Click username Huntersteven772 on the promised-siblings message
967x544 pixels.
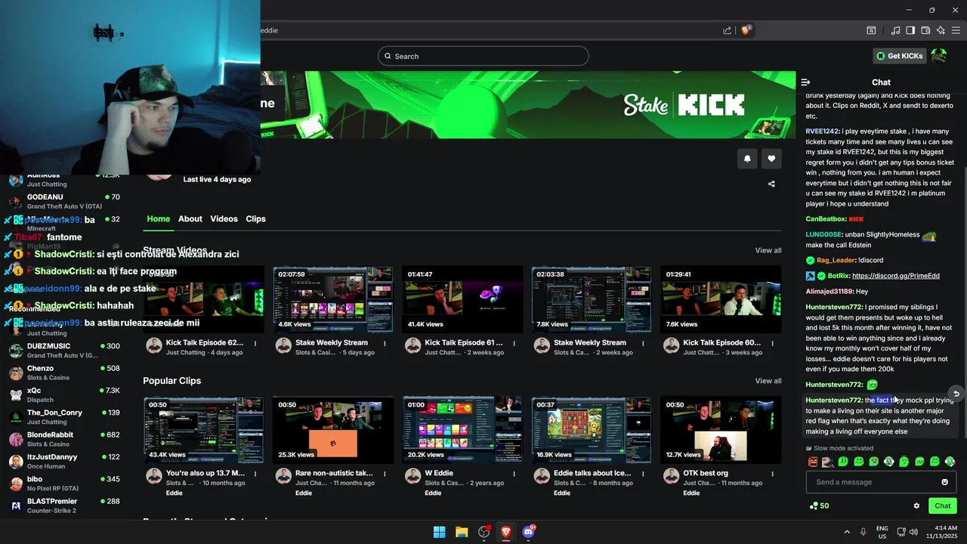tap(834, 308)
